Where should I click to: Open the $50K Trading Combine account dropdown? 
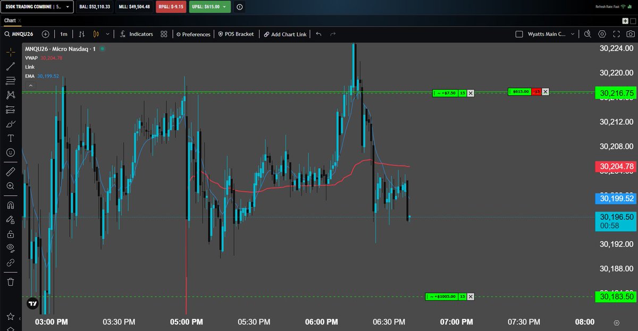click(x=37, y=7)
